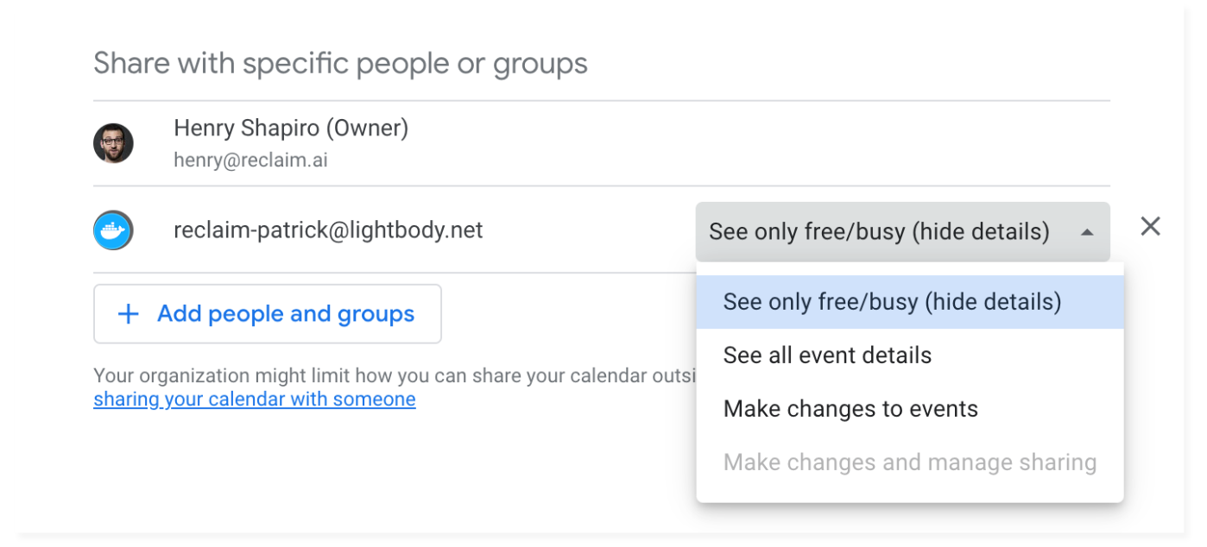Click 'Share with specific people or groups' heading
Image resolution: width=1207 pixels, height=547 pixels.
pyautogui.click(x=340, y=64)
